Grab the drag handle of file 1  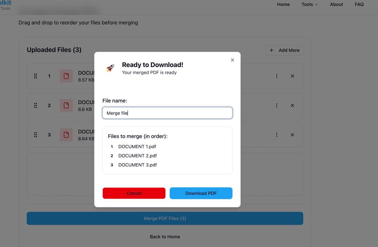tap(35, 76)
